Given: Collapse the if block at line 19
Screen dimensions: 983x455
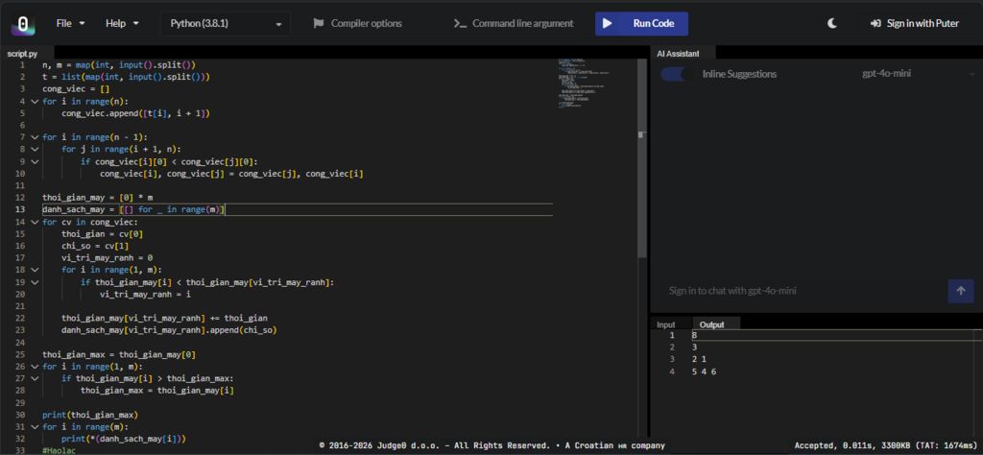Looking at the screenshot, I should tap(35, 282).
